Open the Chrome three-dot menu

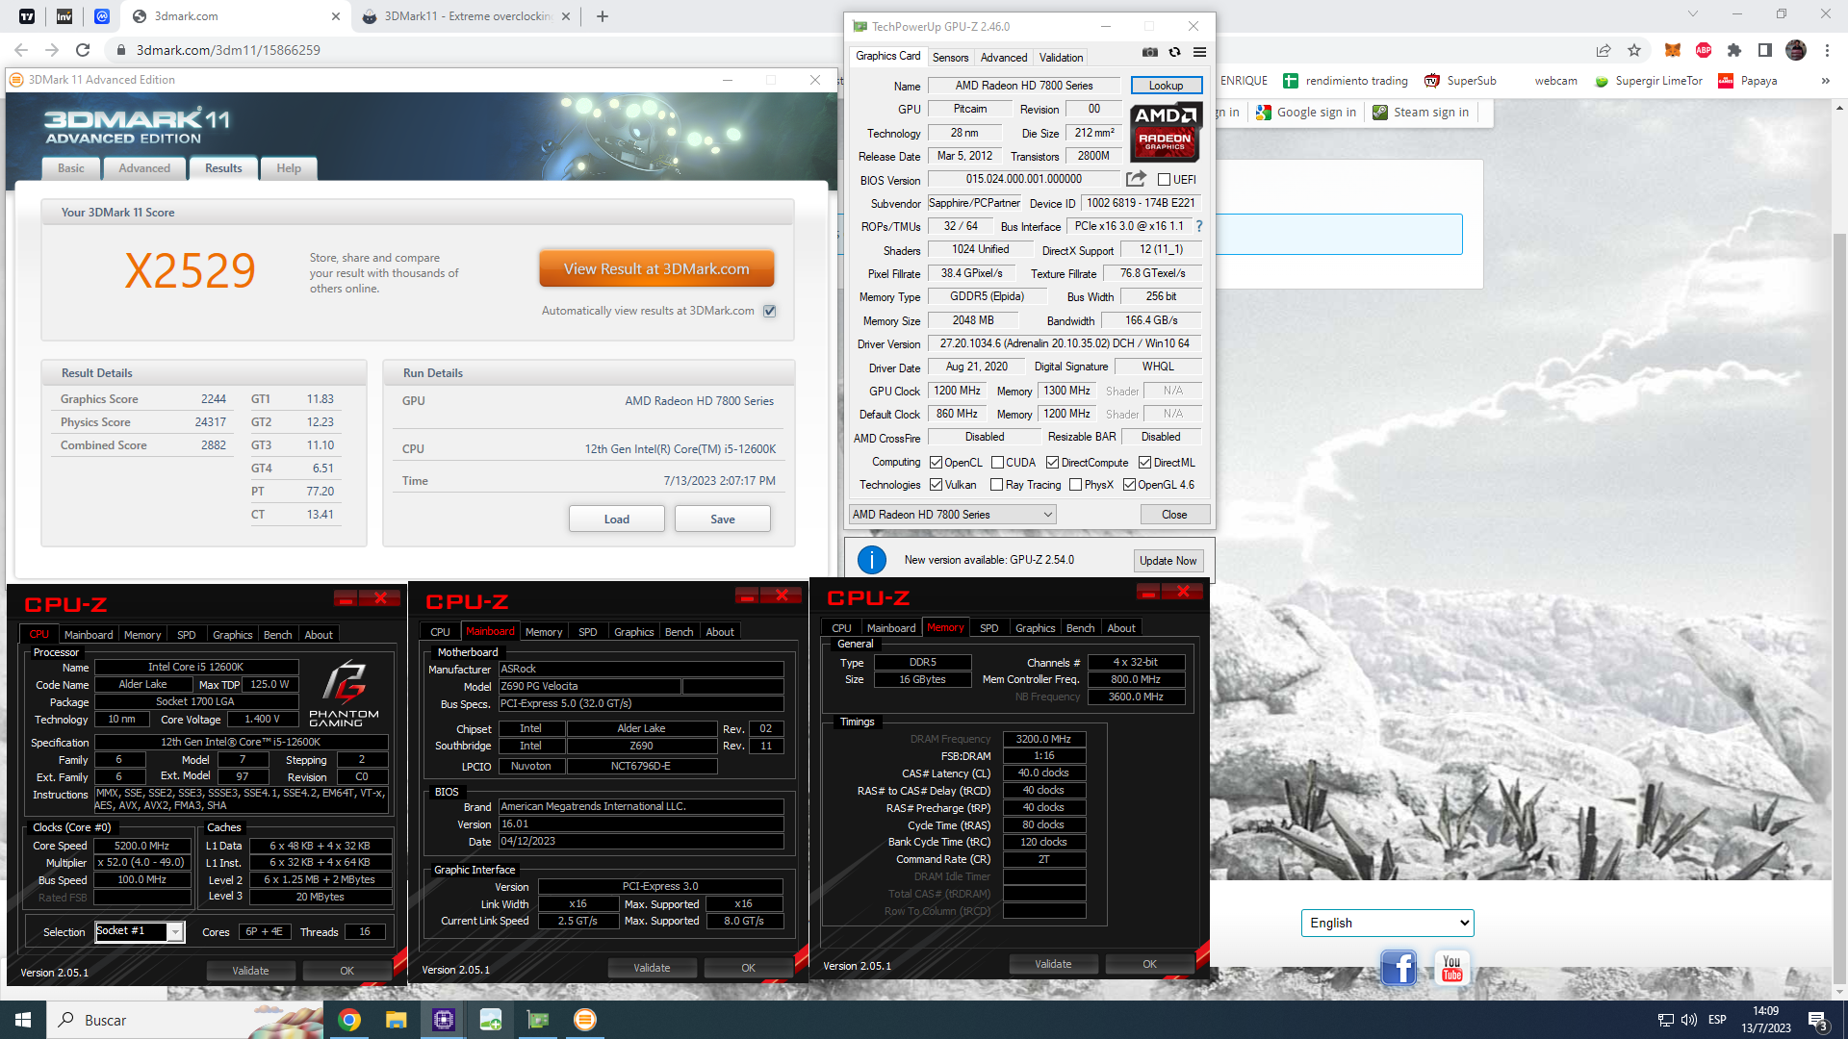[1827, 50]
